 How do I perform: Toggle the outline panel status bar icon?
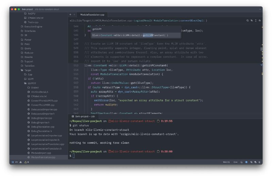16,162
